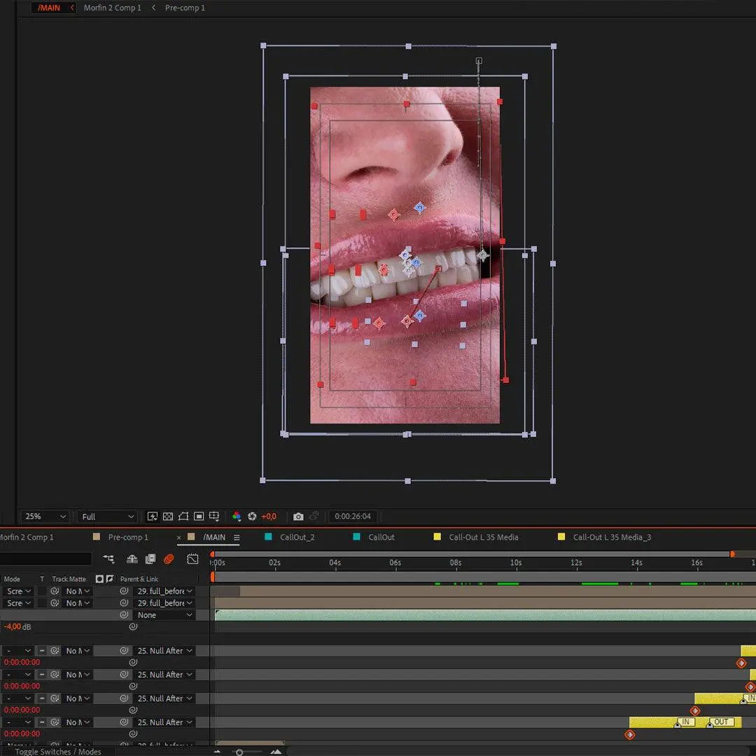The height and width of the screenshot is (756, 756).
Task: Toggle Mask and Shape Path visibility
Action: [183, 517]
